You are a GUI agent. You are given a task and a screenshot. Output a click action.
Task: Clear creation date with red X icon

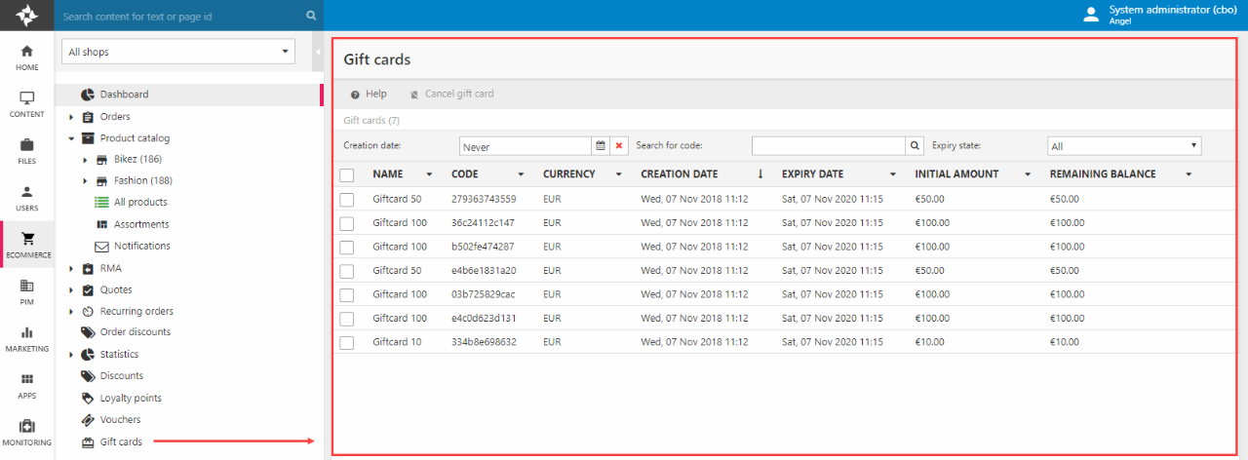(619, 146)
